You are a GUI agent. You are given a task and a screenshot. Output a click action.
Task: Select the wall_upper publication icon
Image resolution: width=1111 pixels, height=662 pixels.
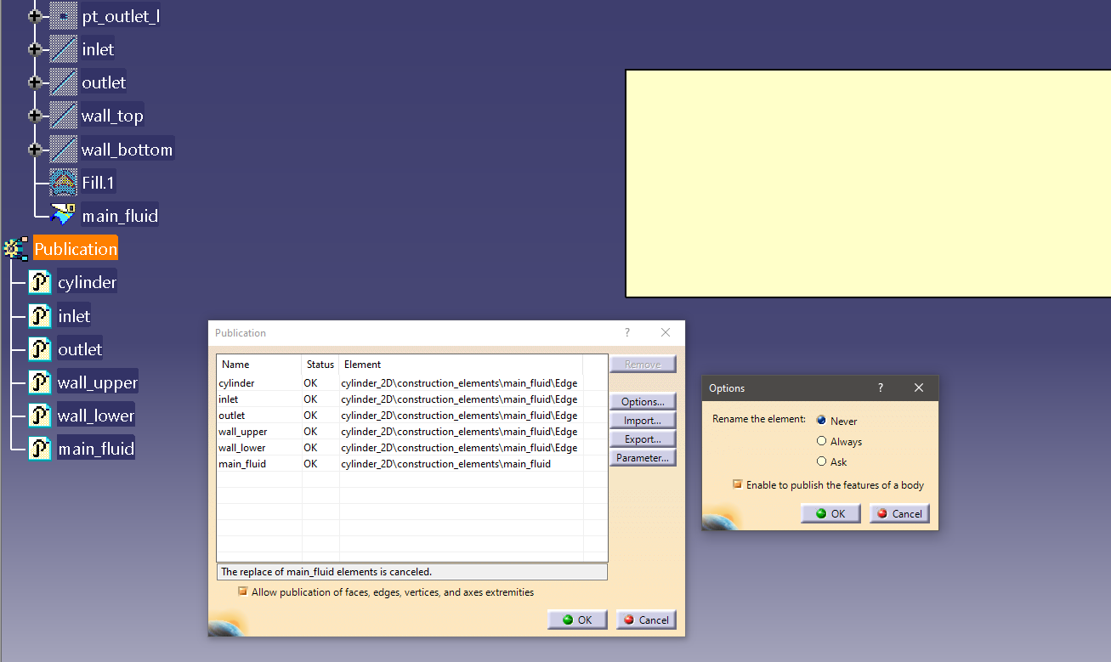coord(40,382)
